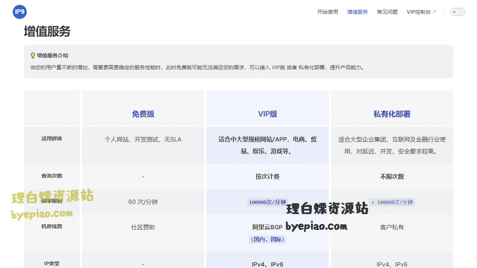This screenshot has width=477, height=268.
Task: Click the 查询次数 row label
Action: point(52,176)
